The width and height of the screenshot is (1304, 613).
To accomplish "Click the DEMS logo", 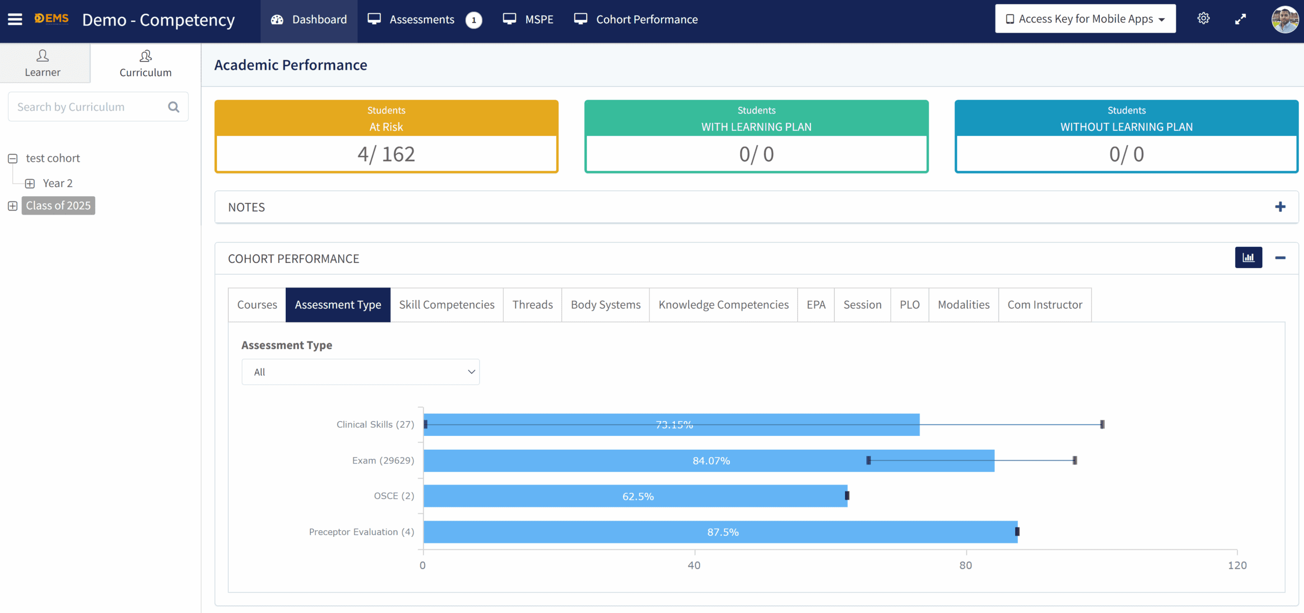I will [51, 19].
